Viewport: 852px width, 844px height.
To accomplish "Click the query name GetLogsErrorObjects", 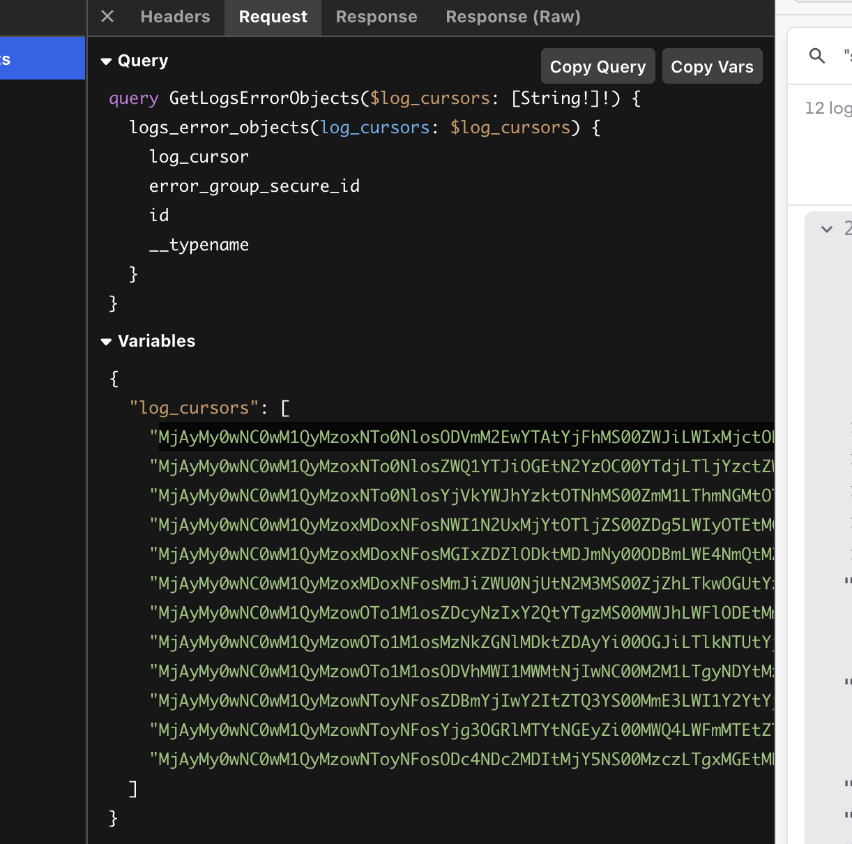I will (264, 98).
